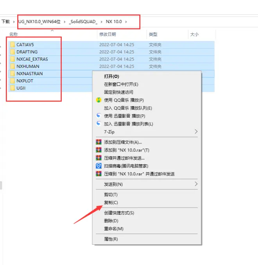Open the 7-Zip menu entry
Image resolution: width=258 pixels, height=265 pixels.
[109, 132]
